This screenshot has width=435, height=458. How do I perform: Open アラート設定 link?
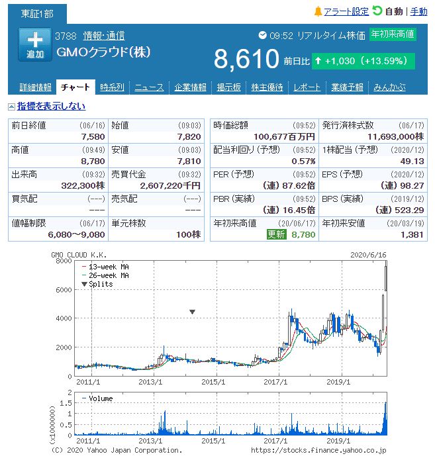pos(346,12)
